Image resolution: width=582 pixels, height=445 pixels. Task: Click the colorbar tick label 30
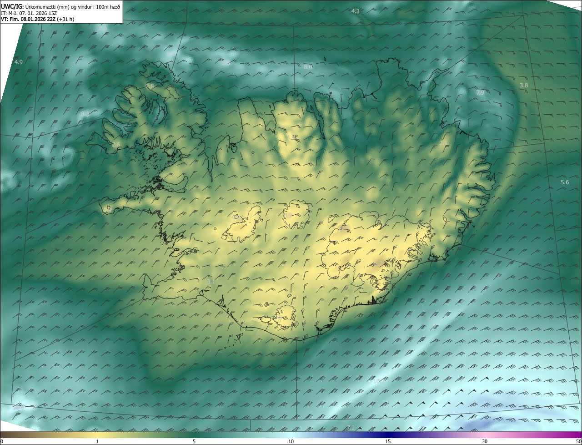click(485, 441)
